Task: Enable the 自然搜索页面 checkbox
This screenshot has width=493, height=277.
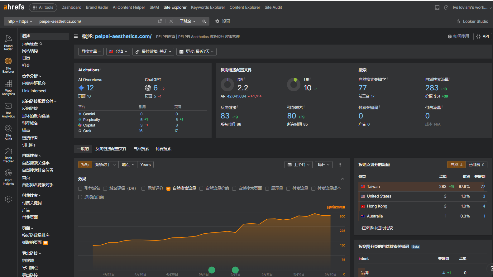Action: (x=234, y=189)
